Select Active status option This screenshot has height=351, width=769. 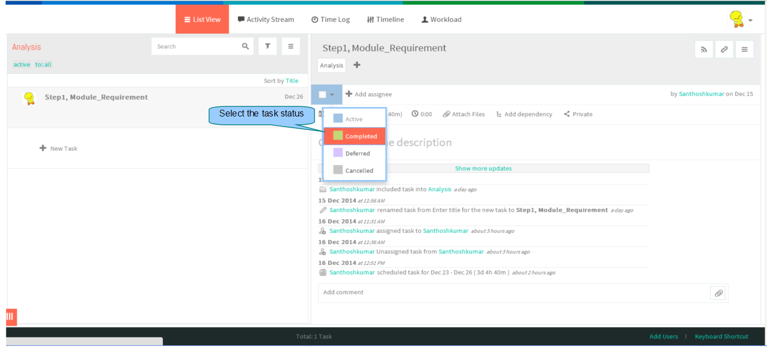(x=354, y=119)
